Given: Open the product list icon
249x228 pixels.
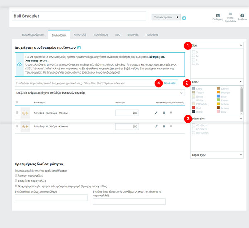Looking at the screenshot, I should tap(230, 14).
